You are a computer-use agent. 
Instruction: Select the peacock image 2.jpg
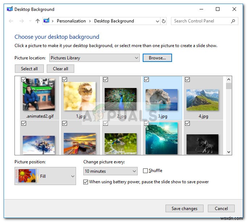click(x=121, y=99)
